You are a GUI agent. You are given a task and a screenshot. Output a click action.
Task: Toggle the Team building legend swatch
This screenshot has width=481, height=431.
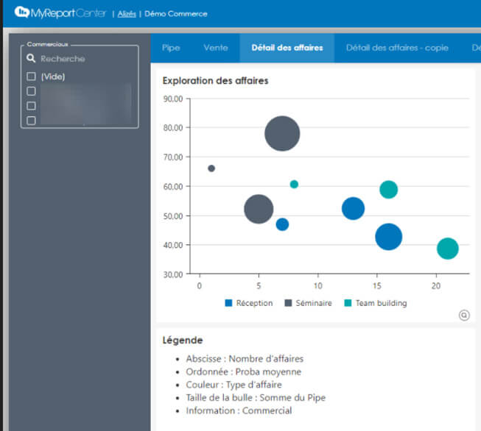pyautogui.click(x=348, y=303)
